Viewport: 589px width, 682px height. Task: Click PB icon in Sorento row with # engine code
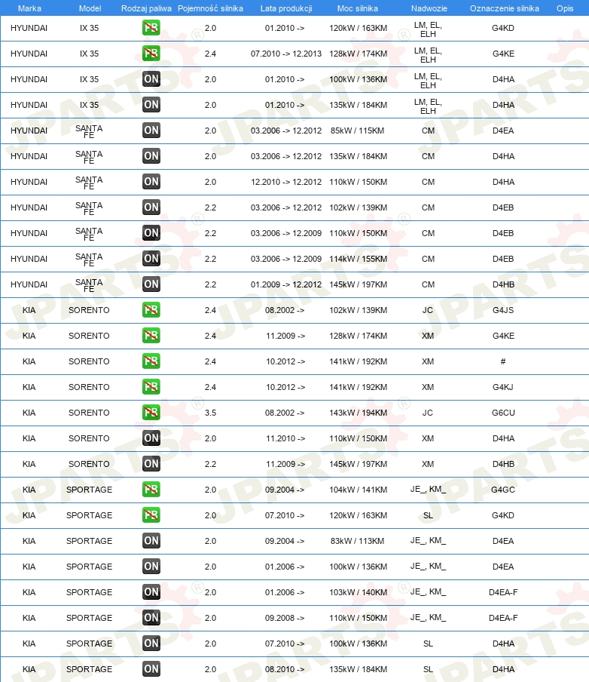coord(151,361)
